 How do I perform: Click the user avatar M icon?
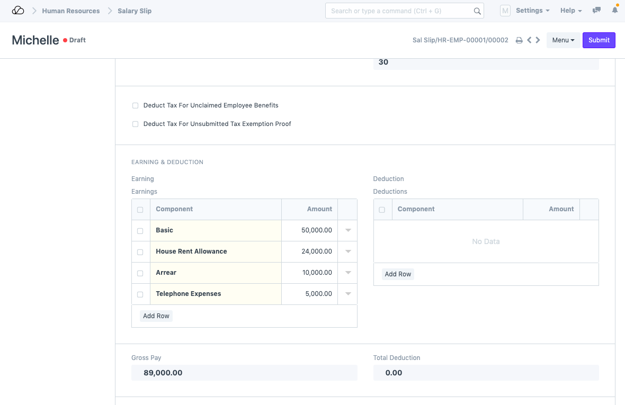pos(505,11)
